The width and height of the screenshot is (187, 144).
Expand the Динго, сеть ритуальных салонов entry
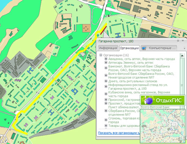106,81
